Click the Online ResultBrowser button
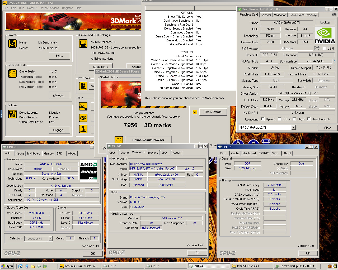 148,140
